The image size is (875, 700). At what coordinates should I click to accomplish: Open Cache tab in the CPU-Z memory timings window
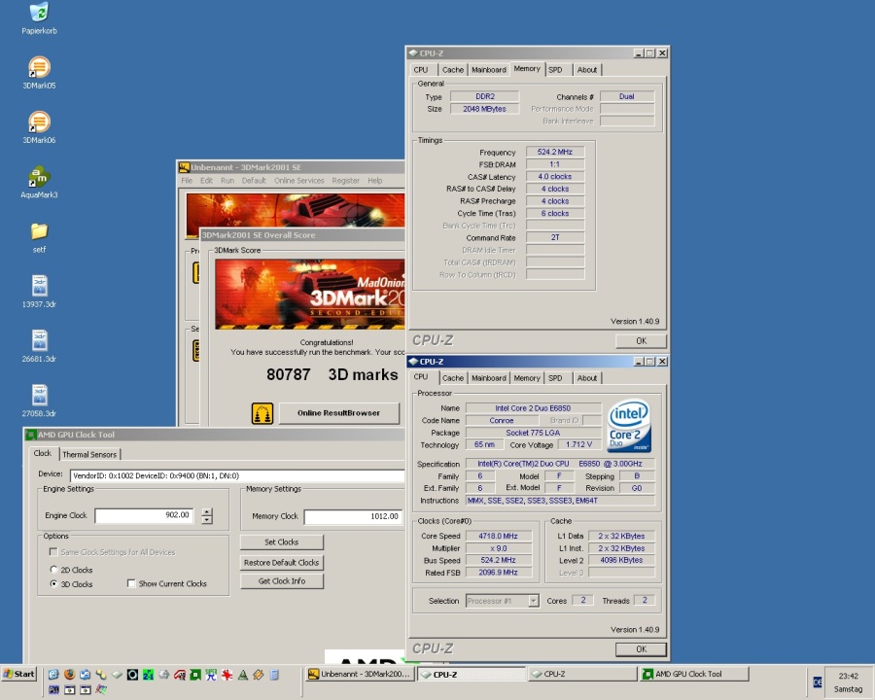point(452,70)
